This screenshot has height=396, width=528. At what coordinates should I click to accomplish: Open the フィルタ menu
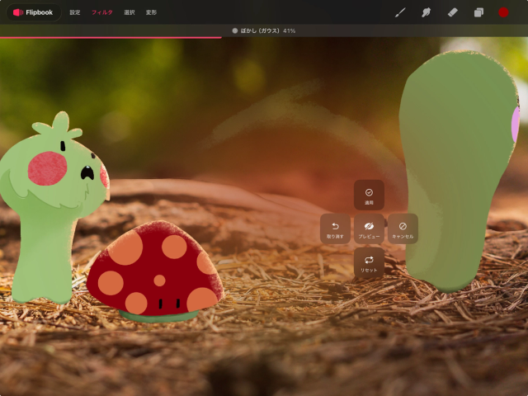102,12
